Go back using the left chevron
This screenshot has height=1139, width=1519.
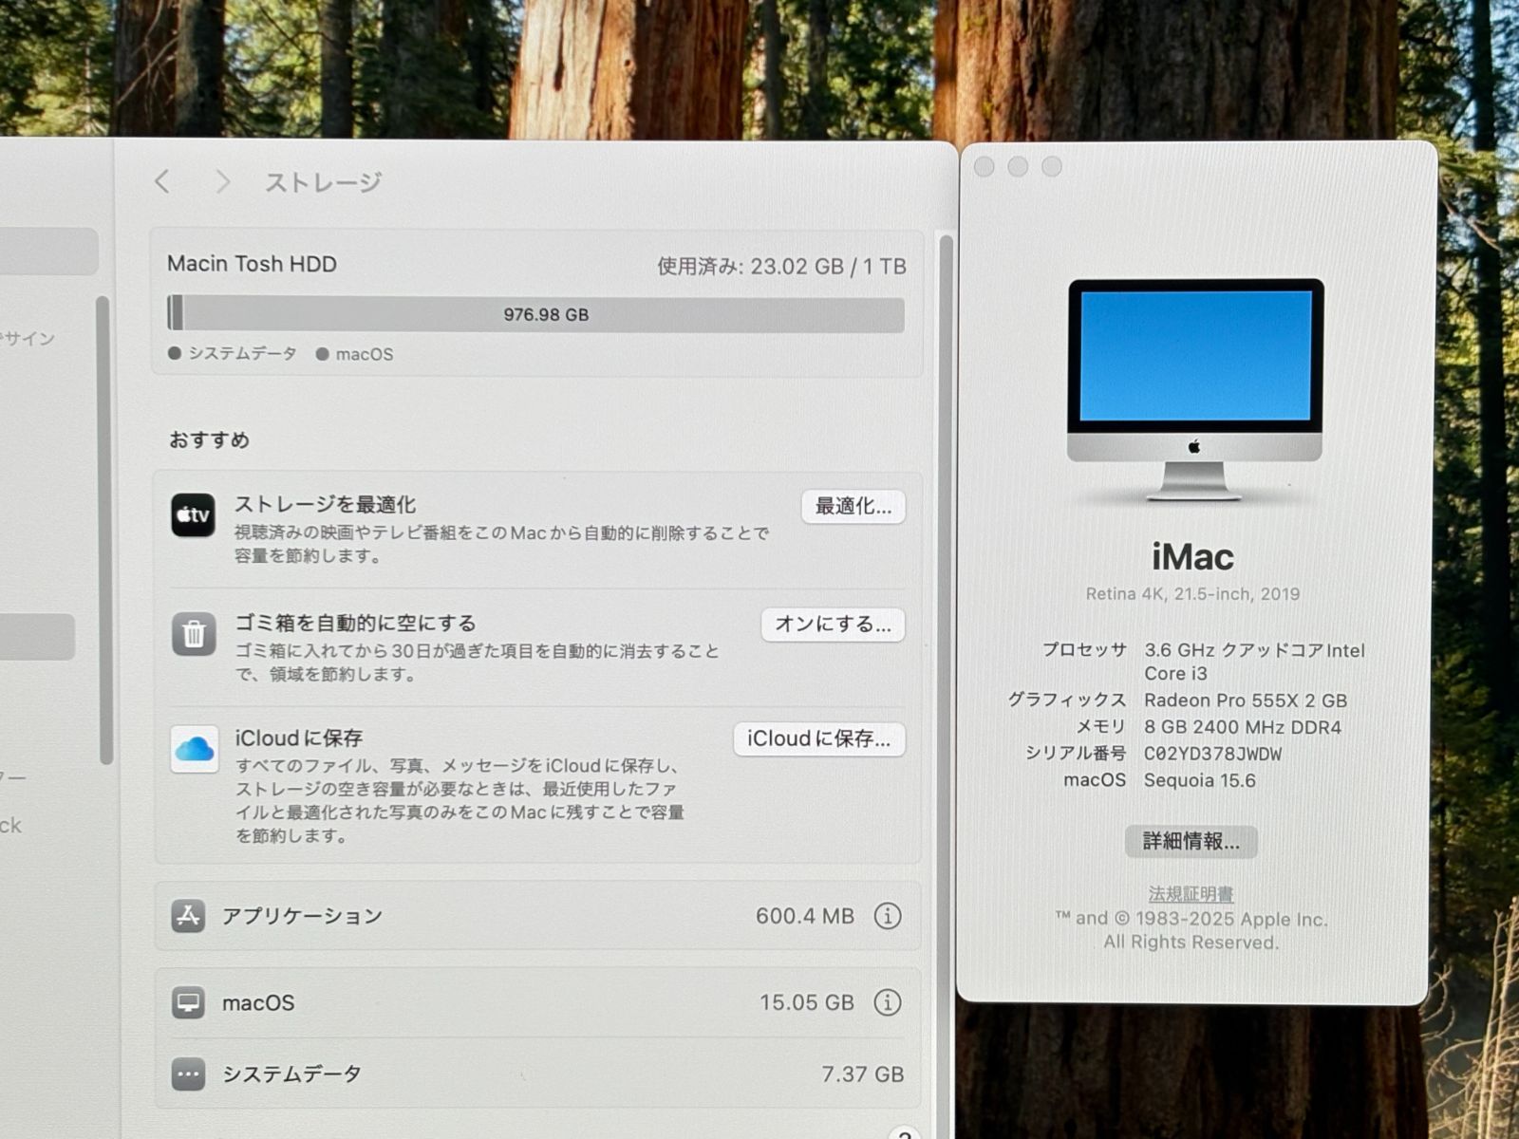162,181
